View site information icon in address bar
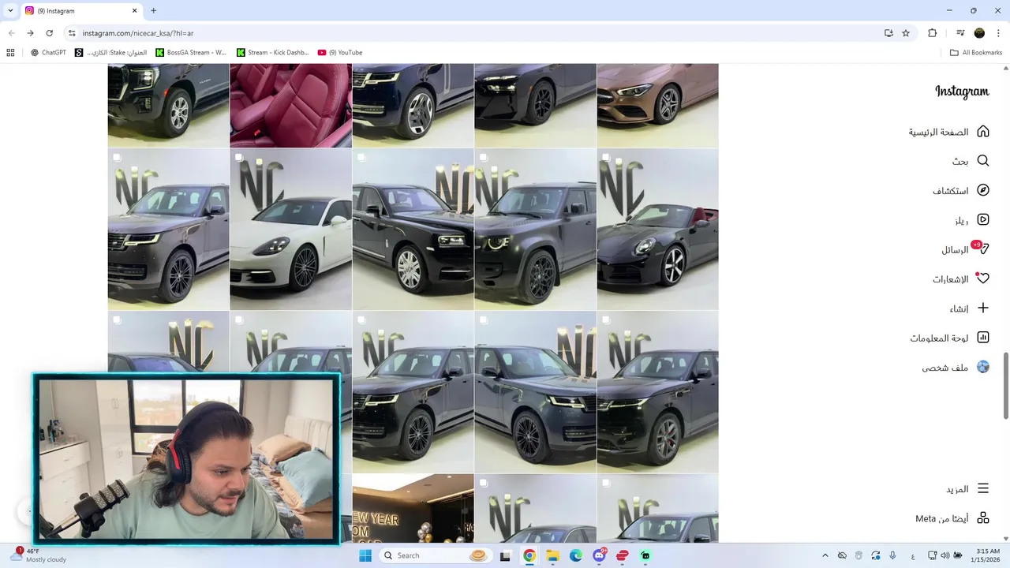Screen dimensions: 1010x568 coord(72,33)
